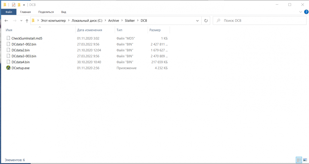309x164 pixels.
Task: Click the DCsetup.exe application icon
Action: click(8, 68)
